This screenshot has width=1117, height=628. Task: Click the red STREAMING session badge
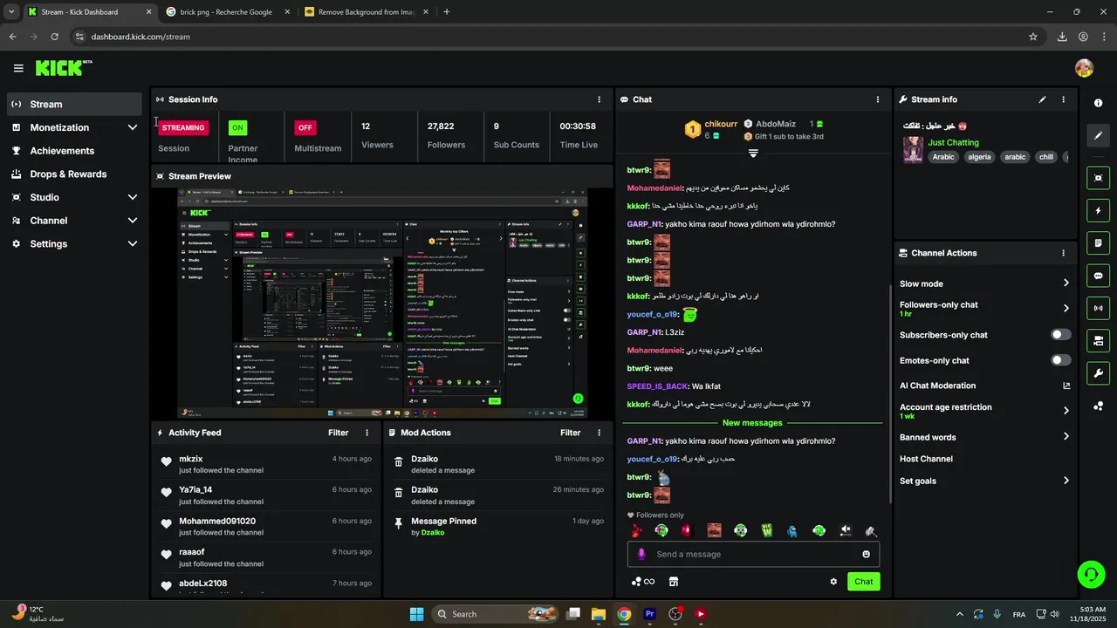coord(183,127)
